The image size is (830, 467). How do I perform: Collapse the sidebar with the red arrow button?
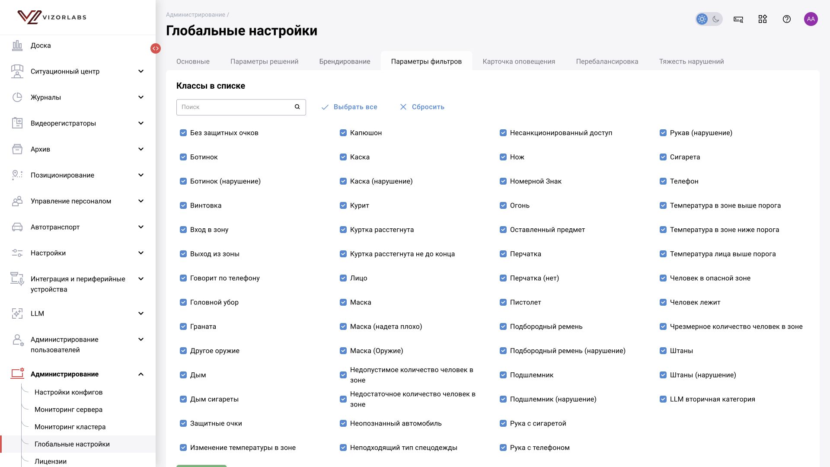coord(156,48)
